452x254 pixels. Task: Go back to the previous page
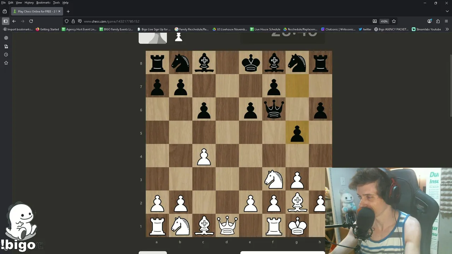pos(14,21)
